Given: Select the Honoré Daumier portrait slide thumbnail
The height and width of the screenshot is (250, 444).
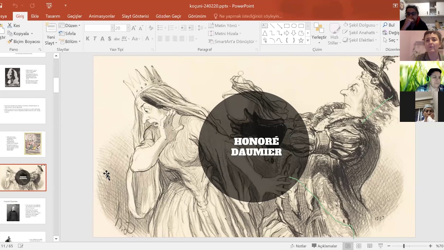Looking at the screenshot, I should [23, 211].
